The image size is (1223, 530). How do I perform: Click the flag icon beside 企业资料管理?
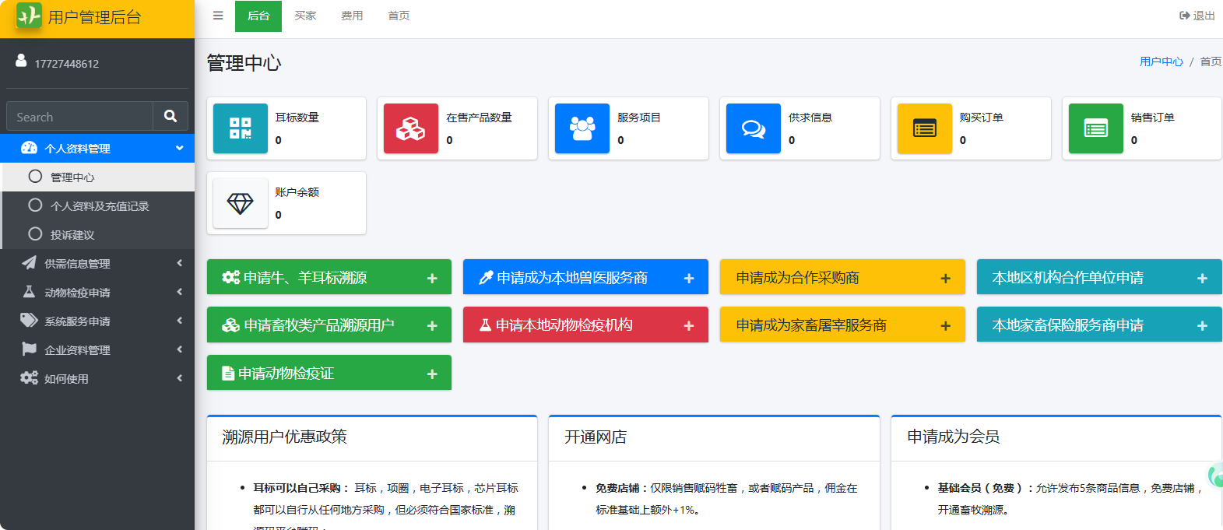tap(29, 349)
